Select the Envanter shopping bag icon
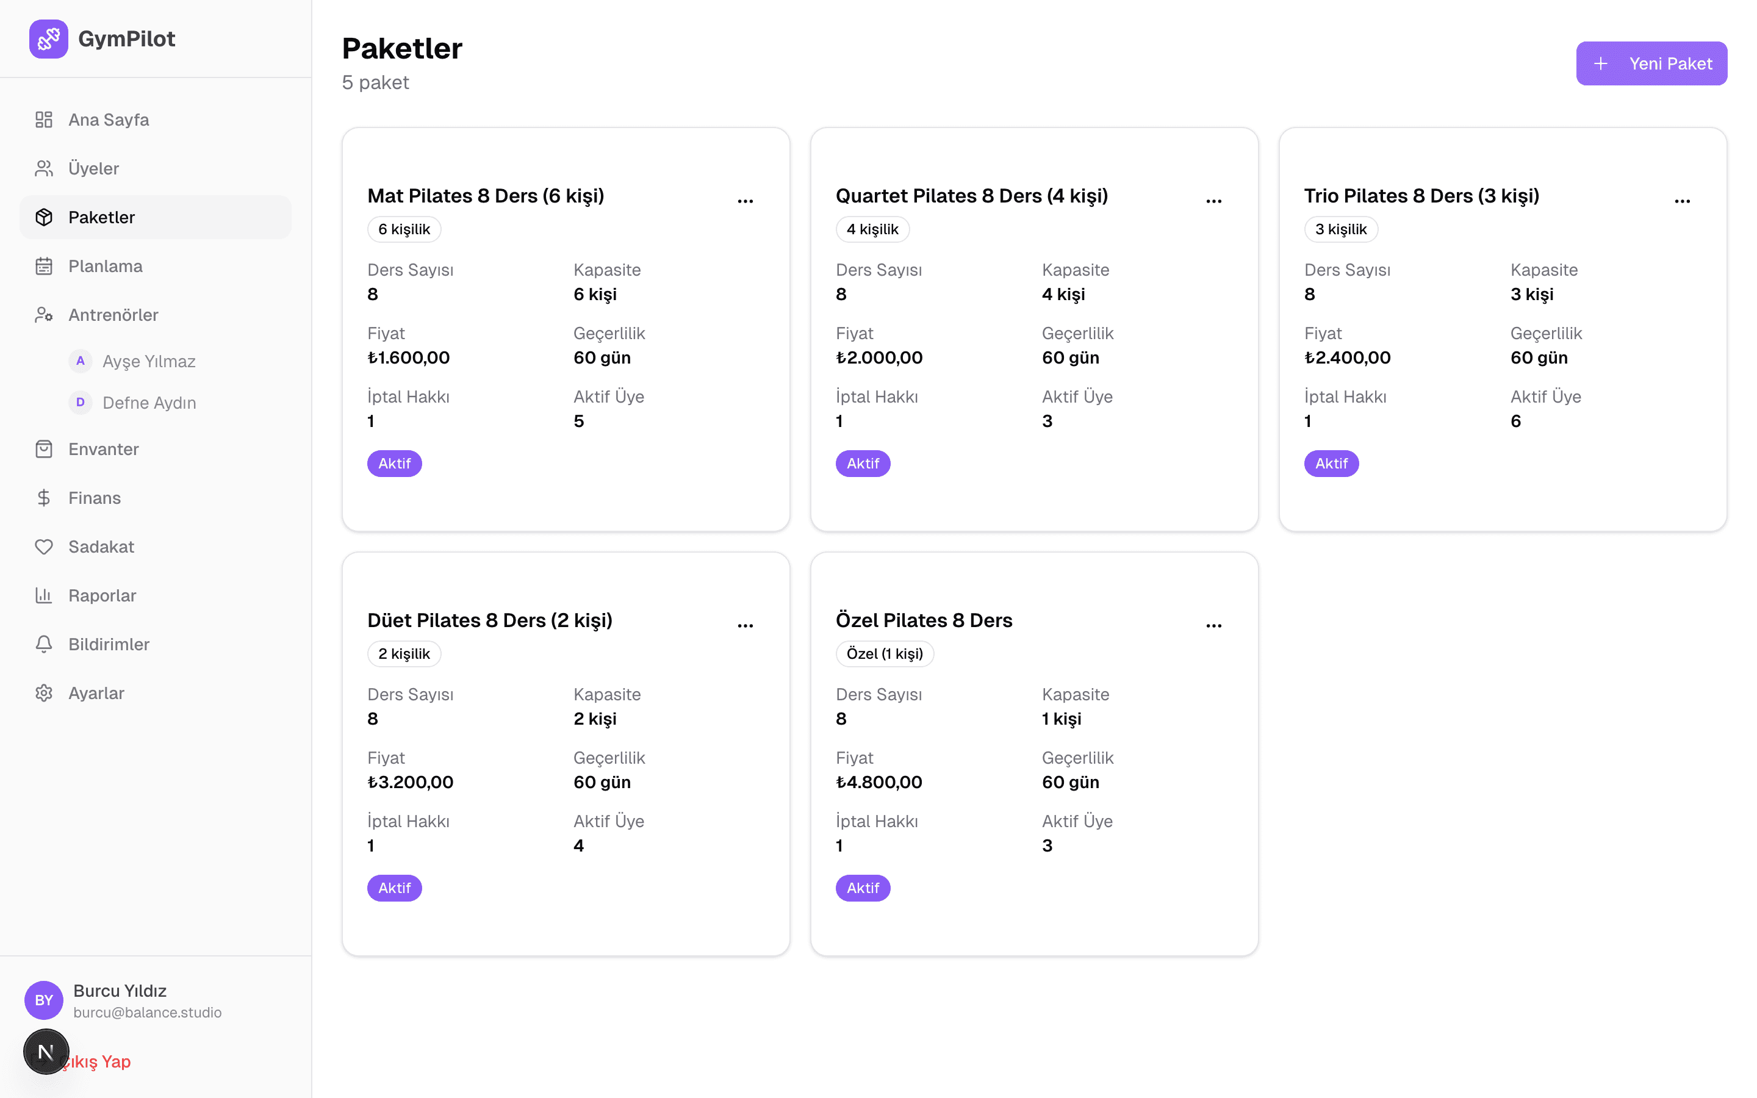The image size is (1757, 1098). [43, 449]
